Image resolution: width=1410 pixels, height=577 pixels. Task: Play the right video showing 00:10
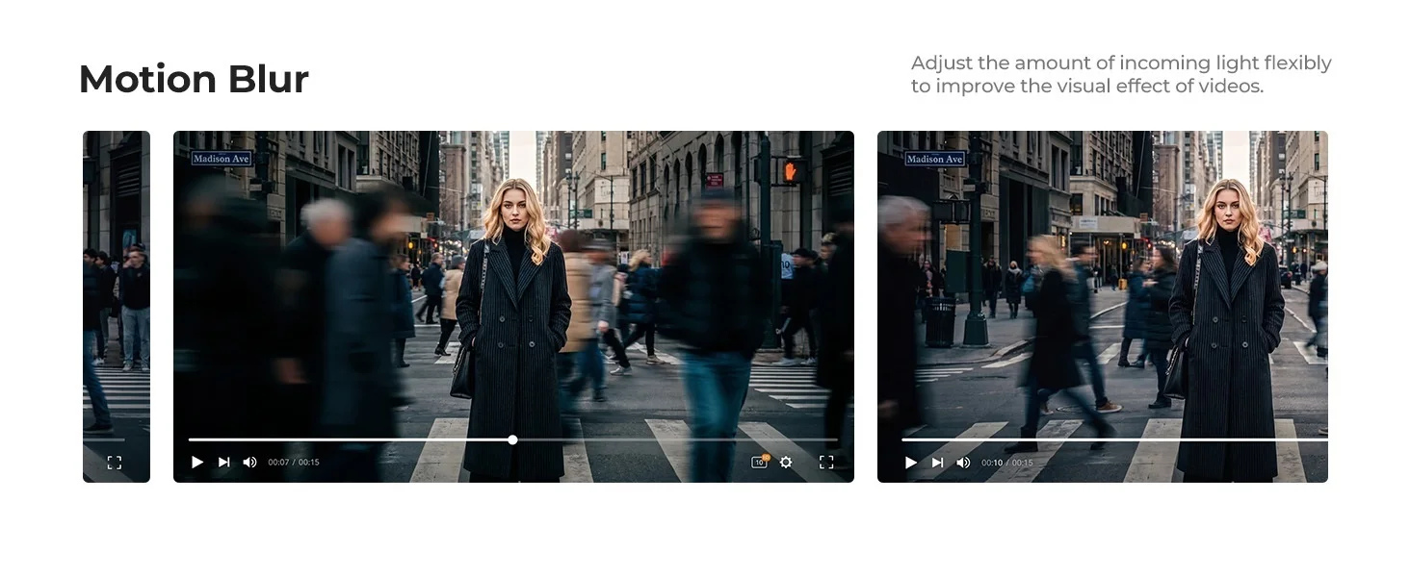pyautogui.click(x=911, y=463)
